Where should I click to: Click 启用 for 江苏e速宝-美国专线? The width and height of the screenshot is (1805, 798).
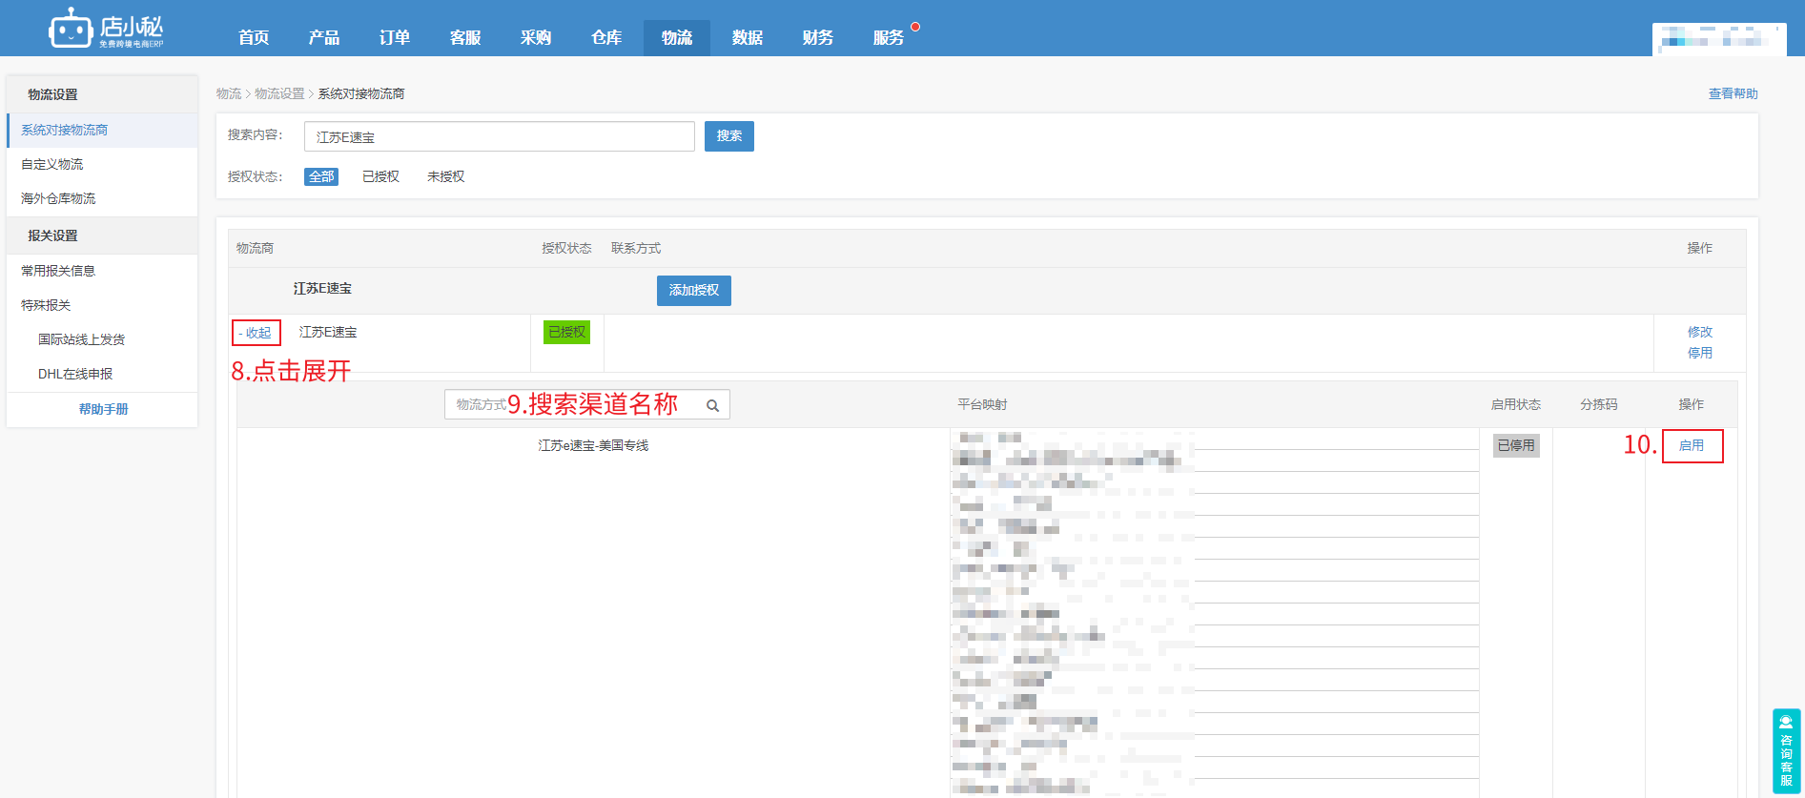click(1692, 445)
